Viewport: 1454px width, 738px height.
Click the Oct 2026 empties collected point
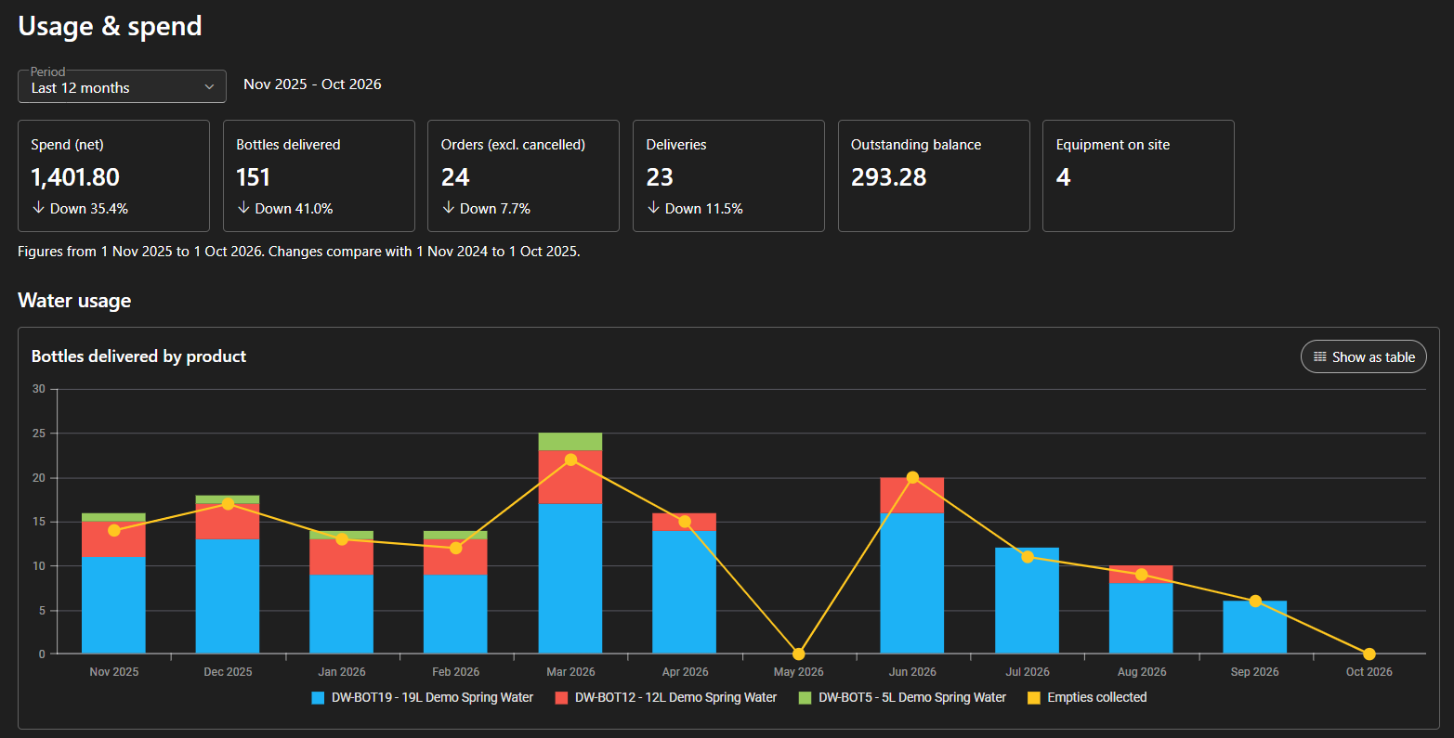(x=1369, y=654)
